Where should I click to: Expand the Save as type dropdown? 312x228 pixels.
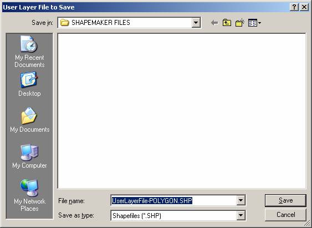pyautogui.click(x=241, y=215)
